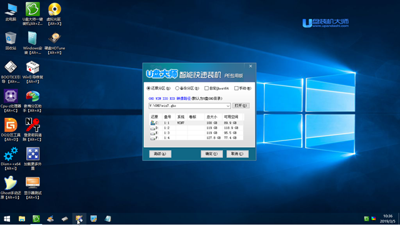Image resolution: width=400 pixels, height=229 pixels.
Task: Open the 虚拟光驱 virtual drive icon
Action: click(x=54, y=14)
